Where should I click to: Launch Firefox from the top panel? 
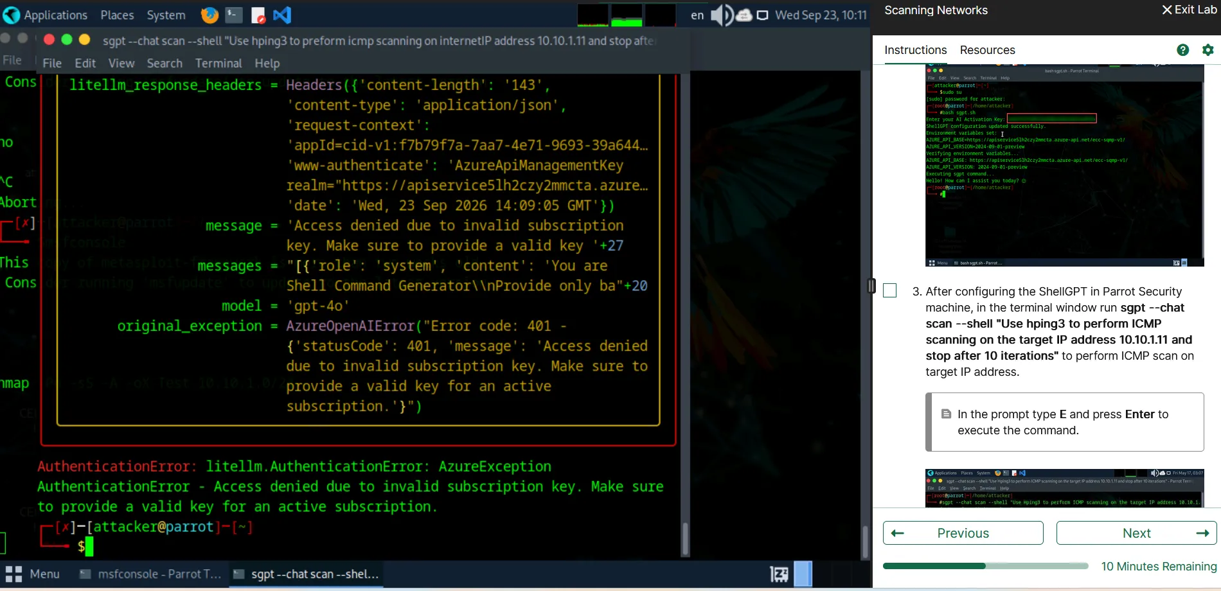(209, 15)
